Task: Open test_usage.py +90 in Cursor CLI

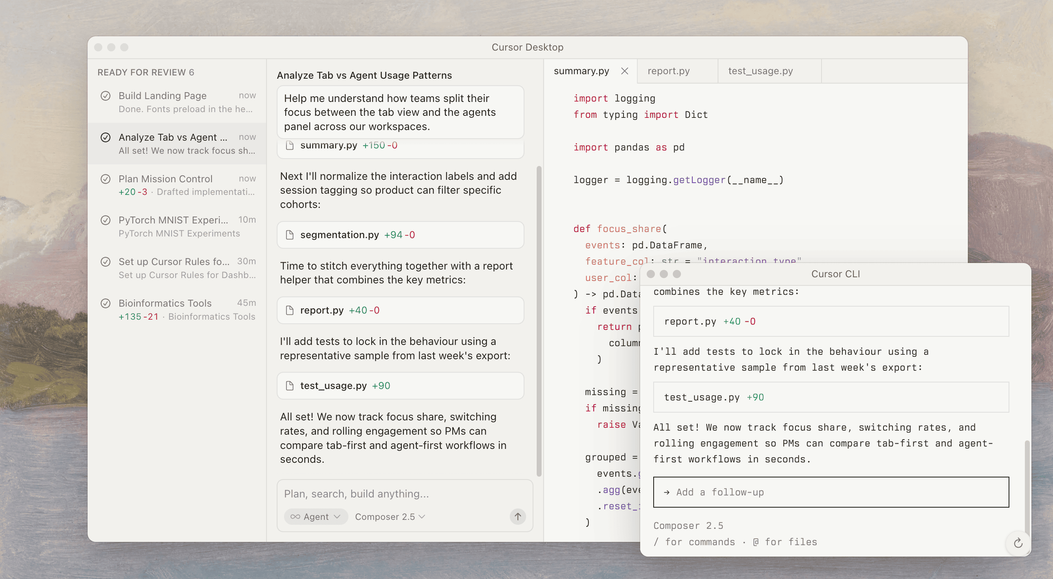Action: pos(831,397)
